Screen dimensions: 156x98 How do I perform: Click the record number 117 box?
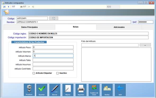pyautogui.click(x=15, y=7)
